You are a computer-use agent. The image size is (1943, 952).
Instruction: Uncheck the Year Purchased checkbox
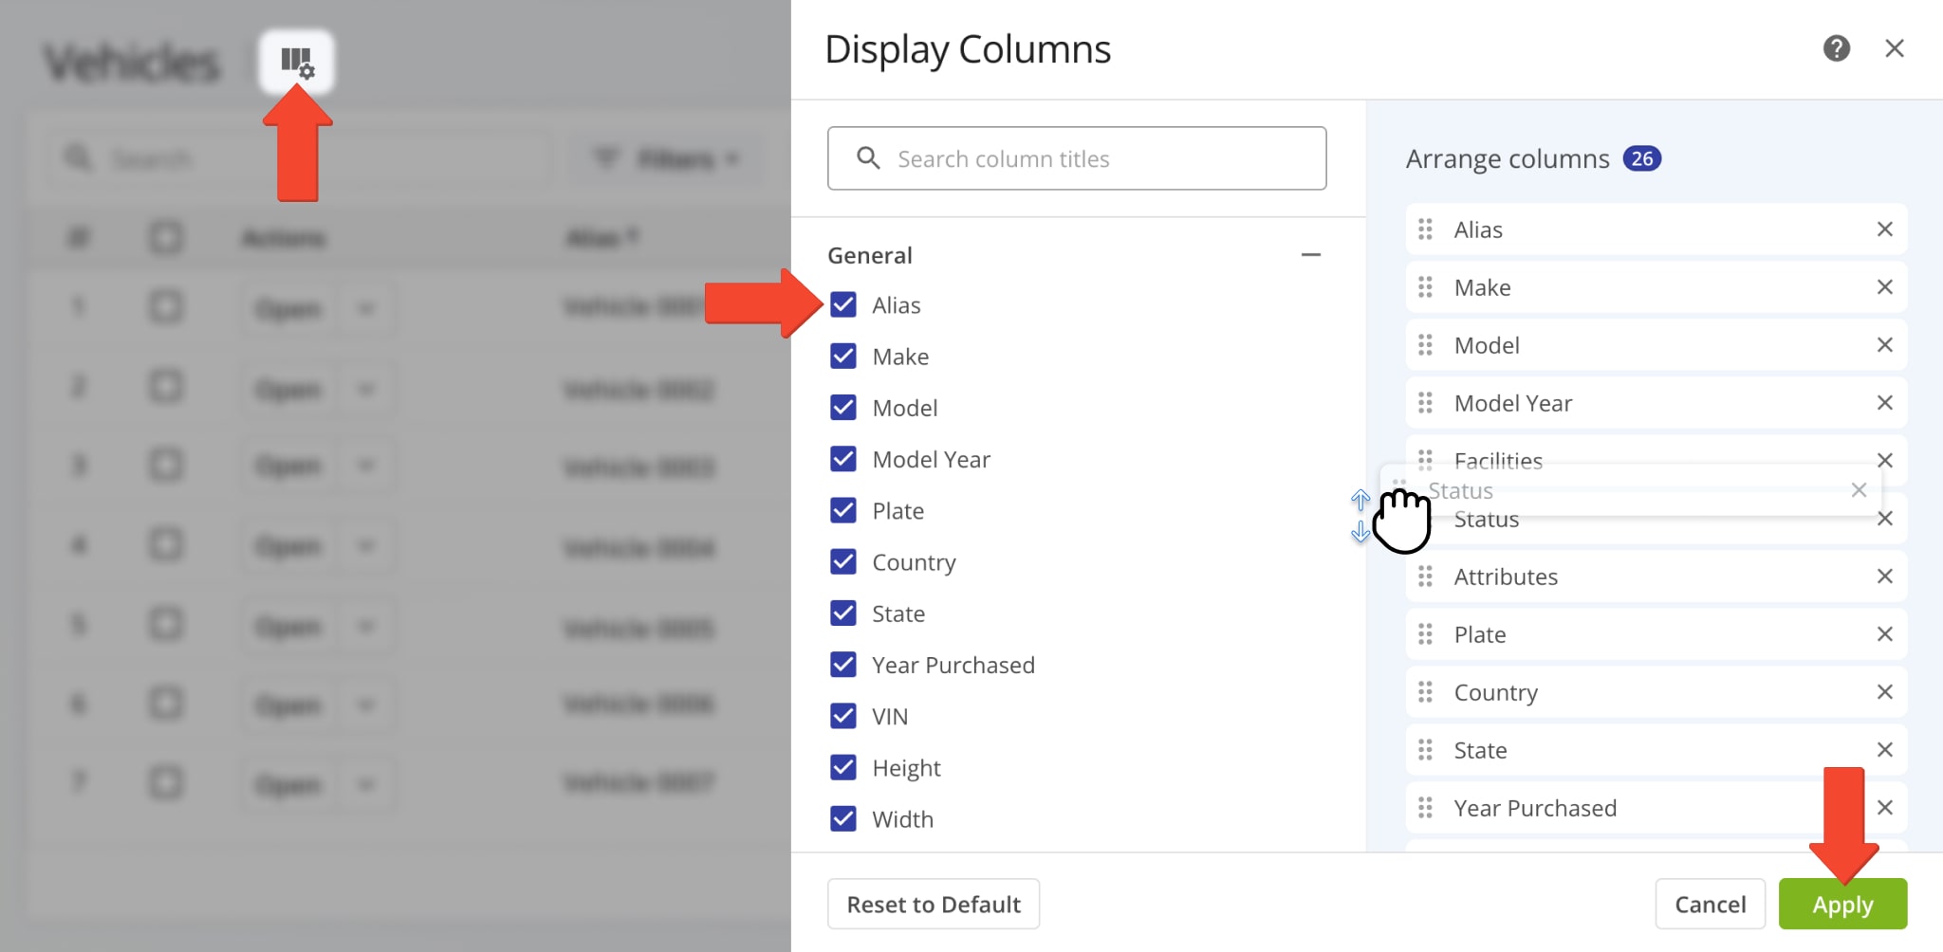click(843, 664)
